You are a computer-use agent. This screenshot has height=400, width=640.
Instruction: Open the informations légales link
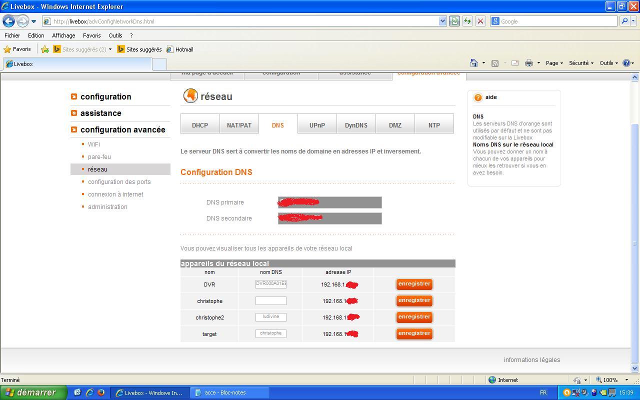pos(532,359)
